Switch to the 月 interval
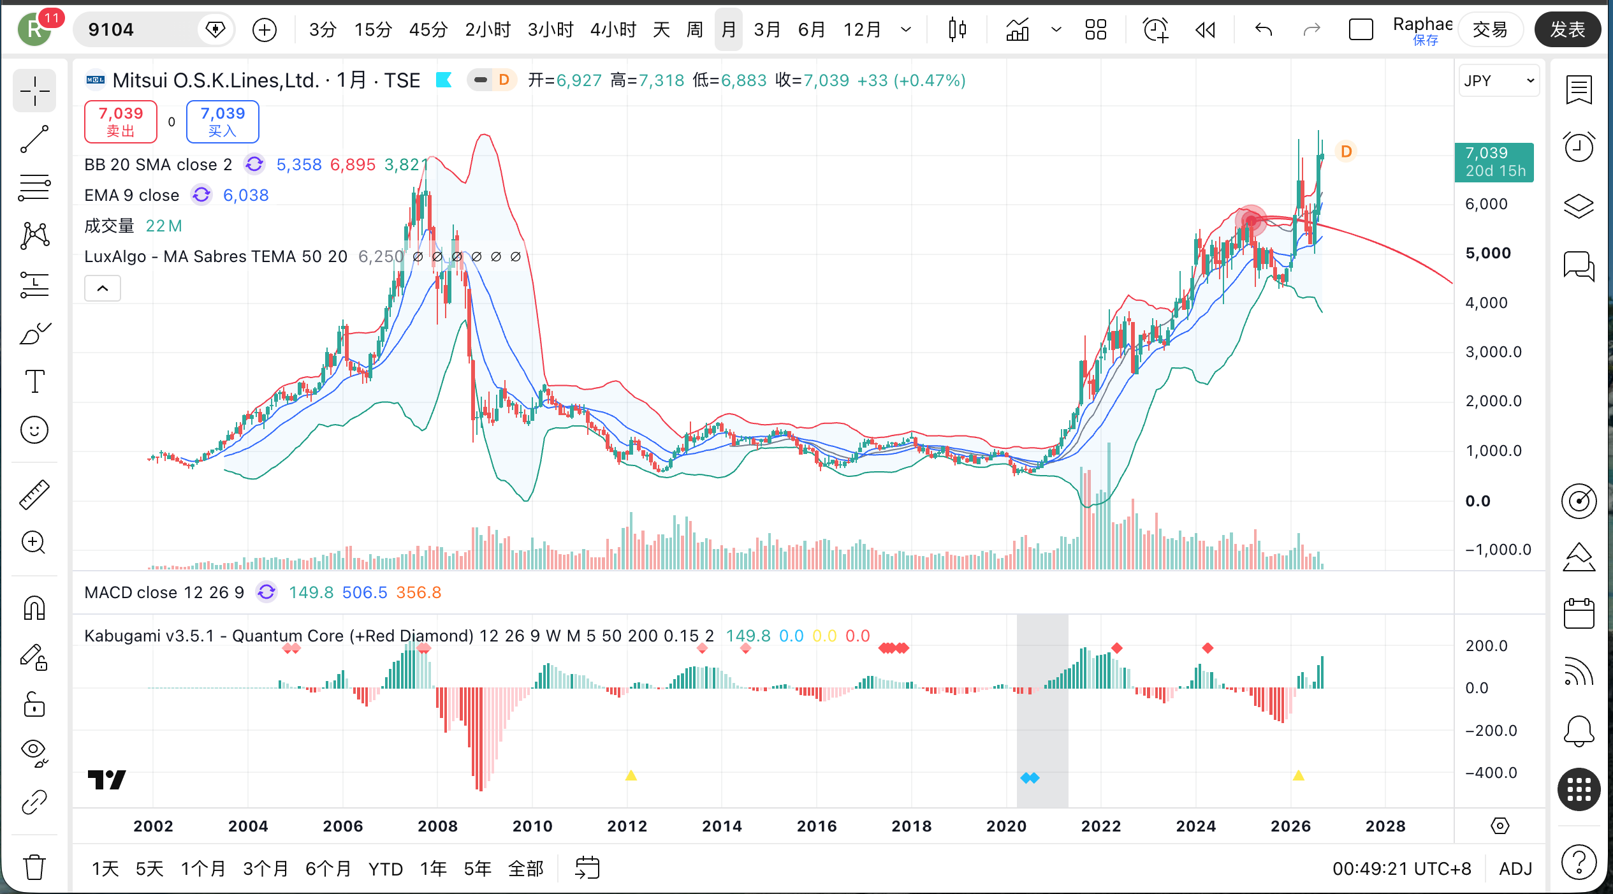Viewport: 1613px width, 894px height. click(x=729, y=30)
